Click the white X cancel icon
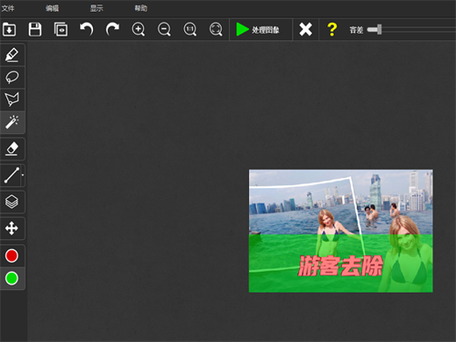456x342 pixels. pos(306,29)
